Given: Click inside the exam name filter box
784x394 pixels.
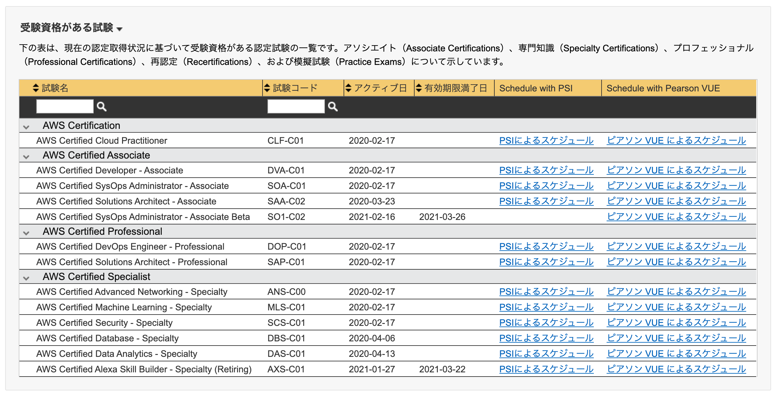Looking at the screenshot, I should [x=64, y=106].
